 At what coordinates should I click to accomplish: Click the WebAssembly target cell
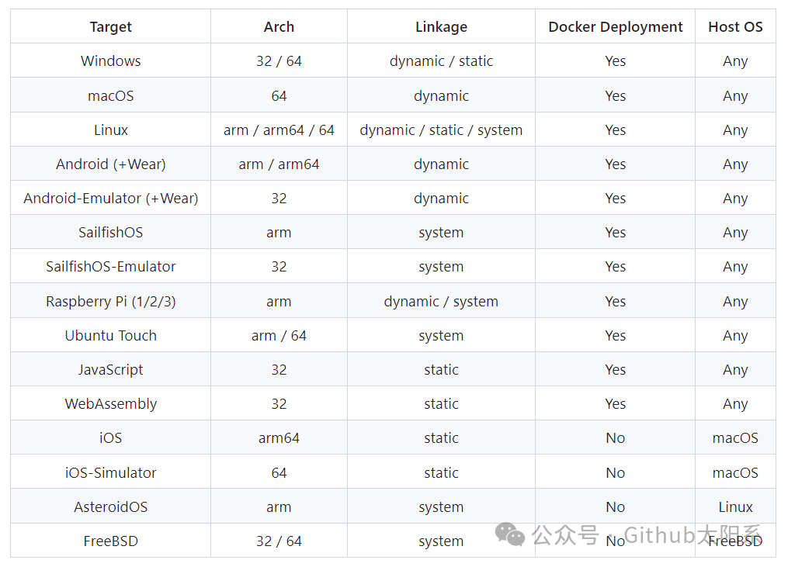tap(111, 404)
